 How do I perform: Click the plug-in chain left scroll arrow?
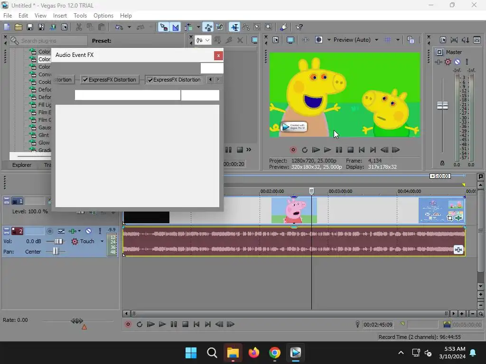(x=210, y=80)
